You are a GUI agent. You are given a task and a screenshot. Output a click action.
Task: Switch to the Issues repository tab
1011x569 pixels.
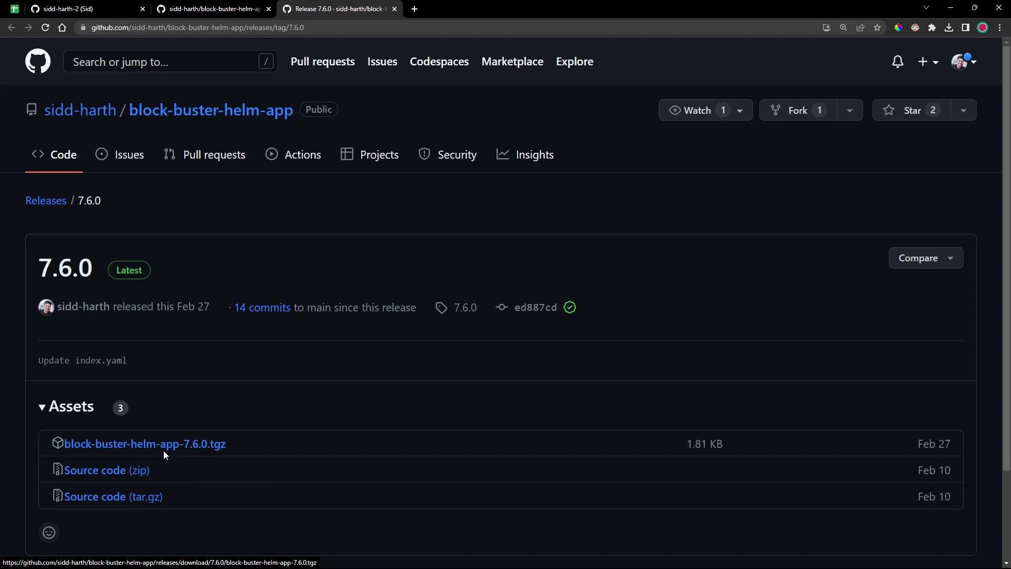120,154
